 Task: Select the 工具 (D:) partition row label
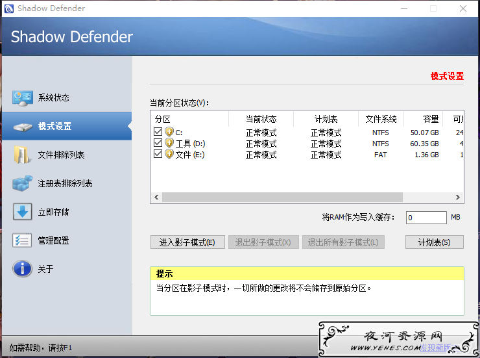190,144
